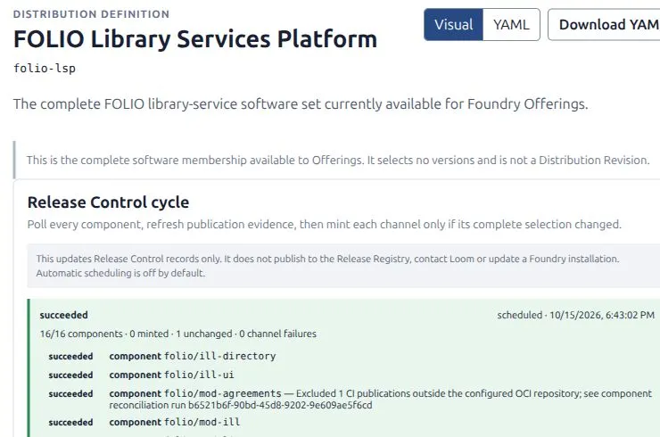Click the Release Control cycle heading
The width and height of the screenshot is (660, 437).
pyautogui.click(x=108, y=202)
